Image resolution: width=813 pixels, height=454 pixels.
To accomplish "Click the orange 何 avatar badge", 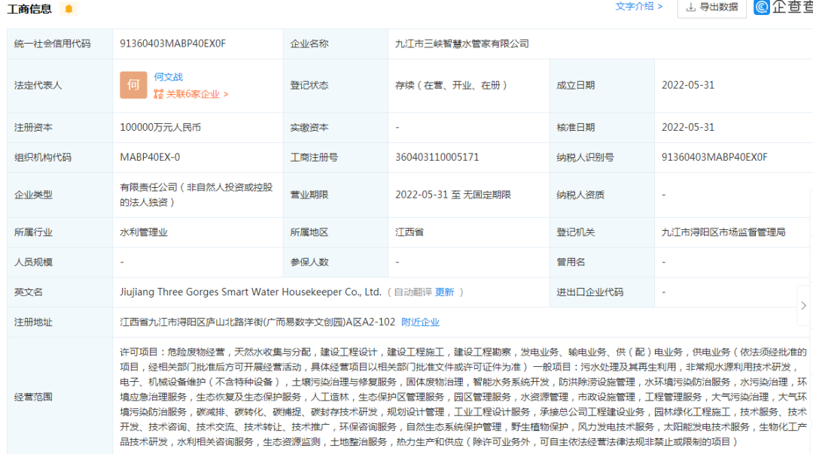I will point(133,85).
